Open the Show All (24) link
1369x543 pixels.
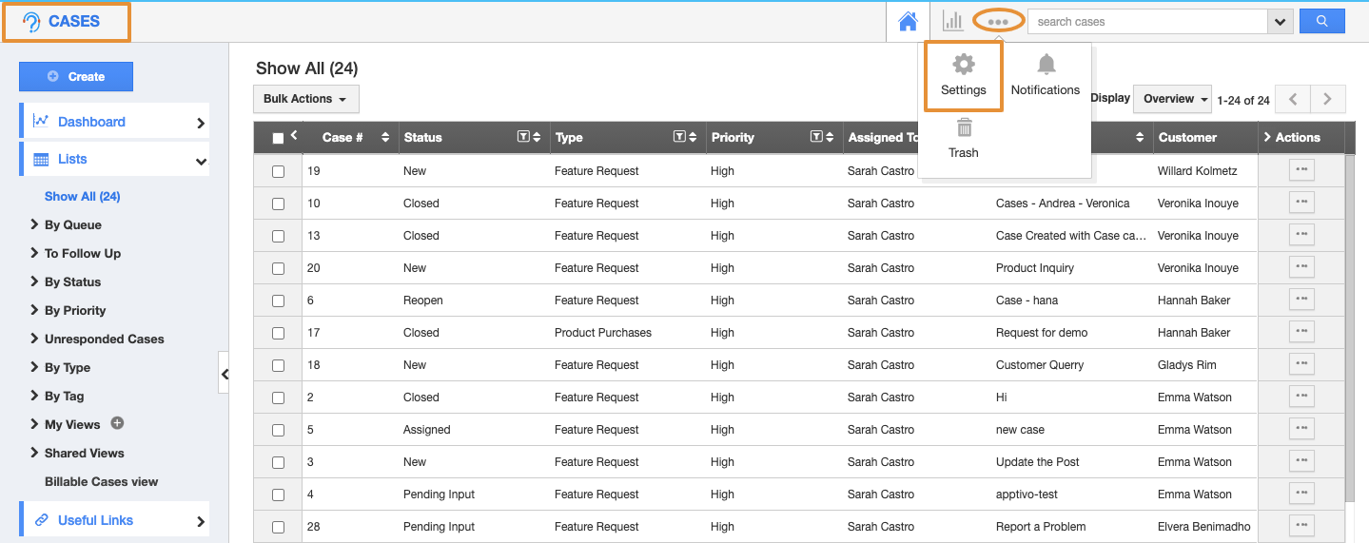point(82,197)
